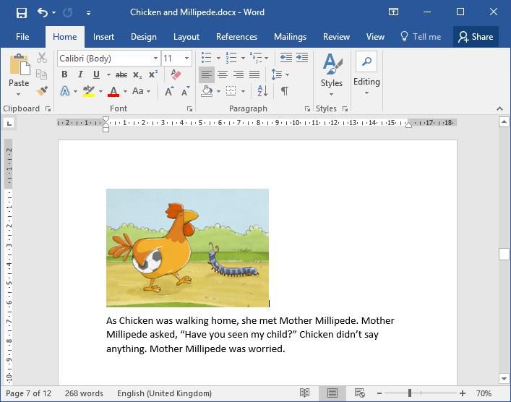Open page navigation via Page 7 of 12
This screenshot has width=511, height=402.
(x=29, y=393)
